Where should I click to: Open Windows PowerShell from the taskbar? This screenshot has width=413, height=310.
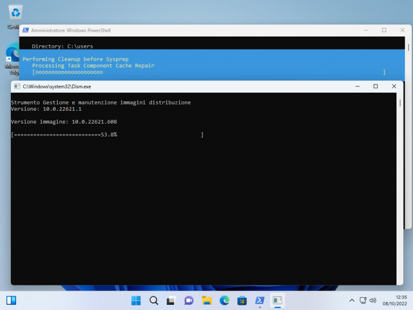(259, 300)
